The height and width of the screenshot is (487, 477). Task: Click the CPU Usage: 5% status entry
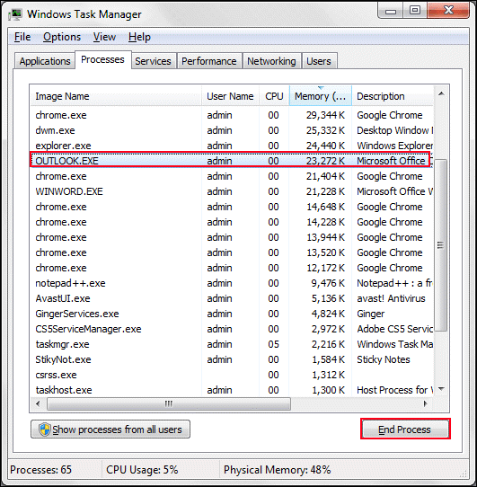click(x=142, y=469)
